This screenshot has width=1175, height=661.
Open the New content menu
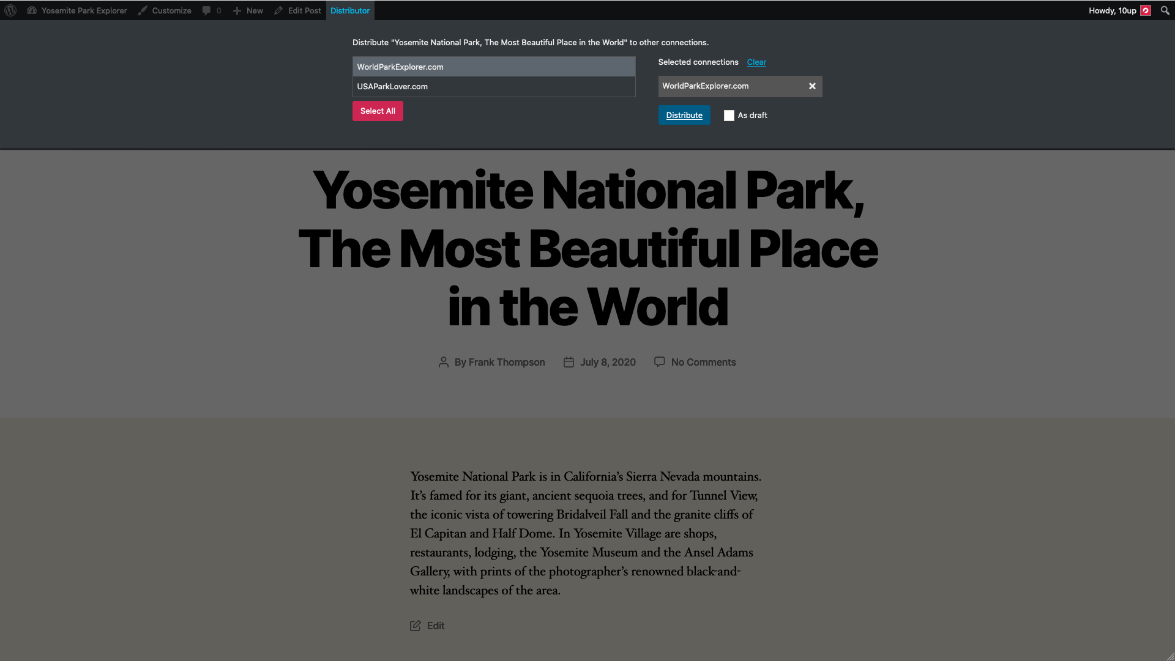coord(248,10)
